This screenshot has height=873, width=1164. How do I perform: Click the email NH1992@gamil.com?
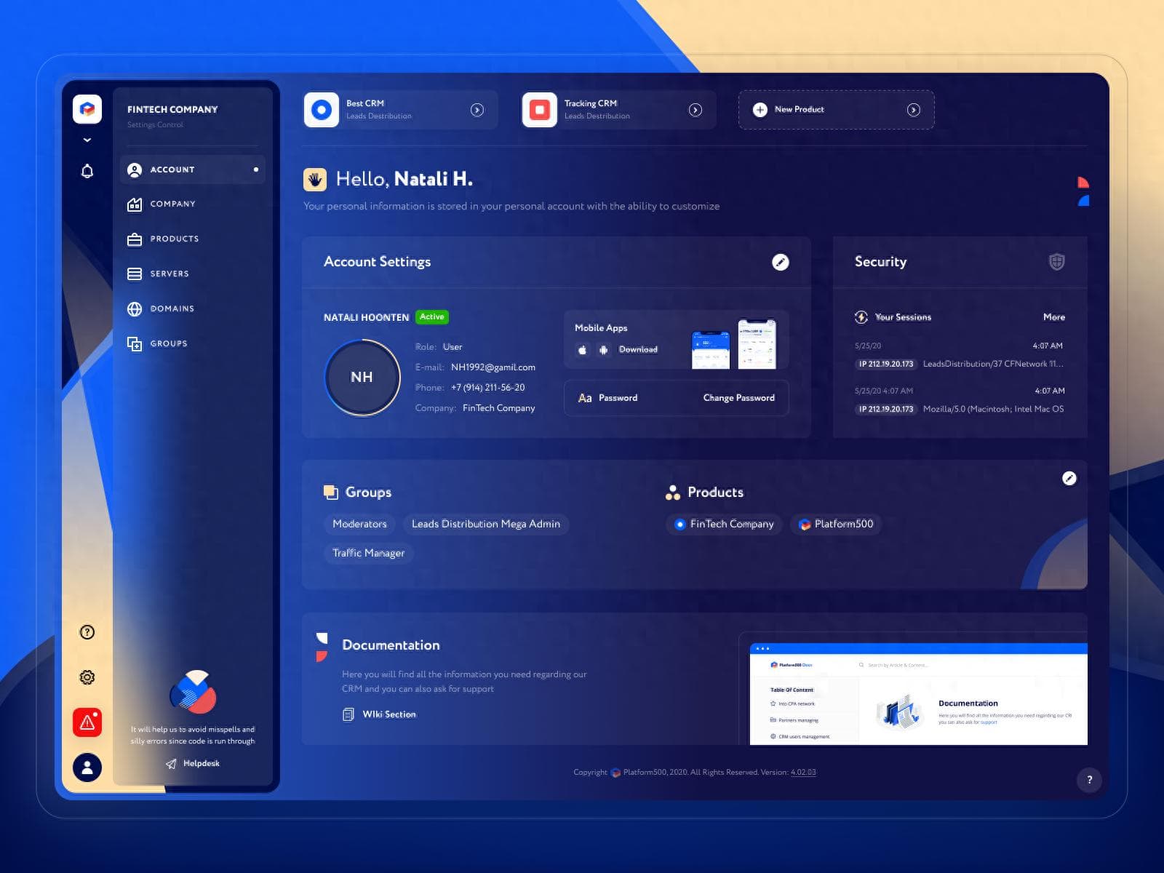[493, 367]
